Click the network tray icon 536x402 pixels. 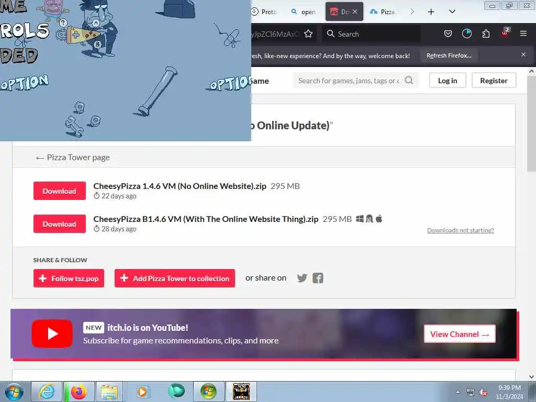pos(471,393)
